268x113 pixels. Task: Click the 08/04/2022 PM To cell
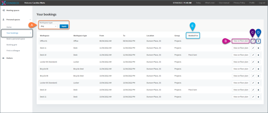(129, 41)
